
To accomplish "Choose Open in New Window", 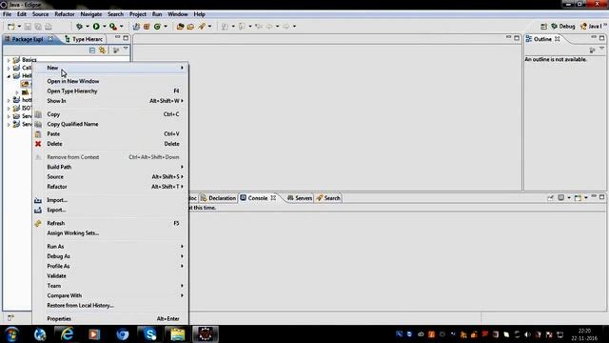I will pyautogui.click(x=110, y=81).
